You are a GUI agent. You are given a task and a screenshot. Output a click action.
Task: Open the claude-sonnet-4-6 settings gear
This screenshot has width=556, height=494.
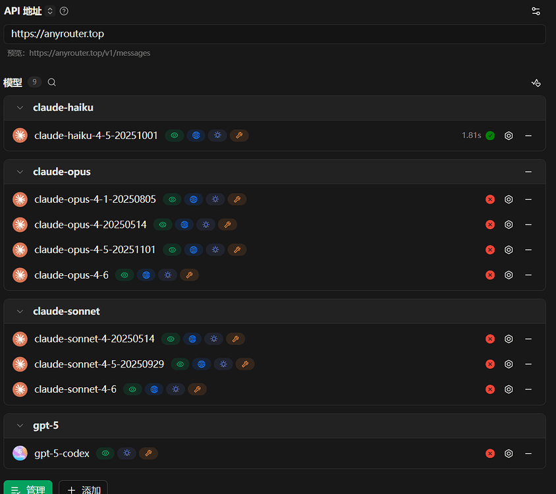coord(509,389)
